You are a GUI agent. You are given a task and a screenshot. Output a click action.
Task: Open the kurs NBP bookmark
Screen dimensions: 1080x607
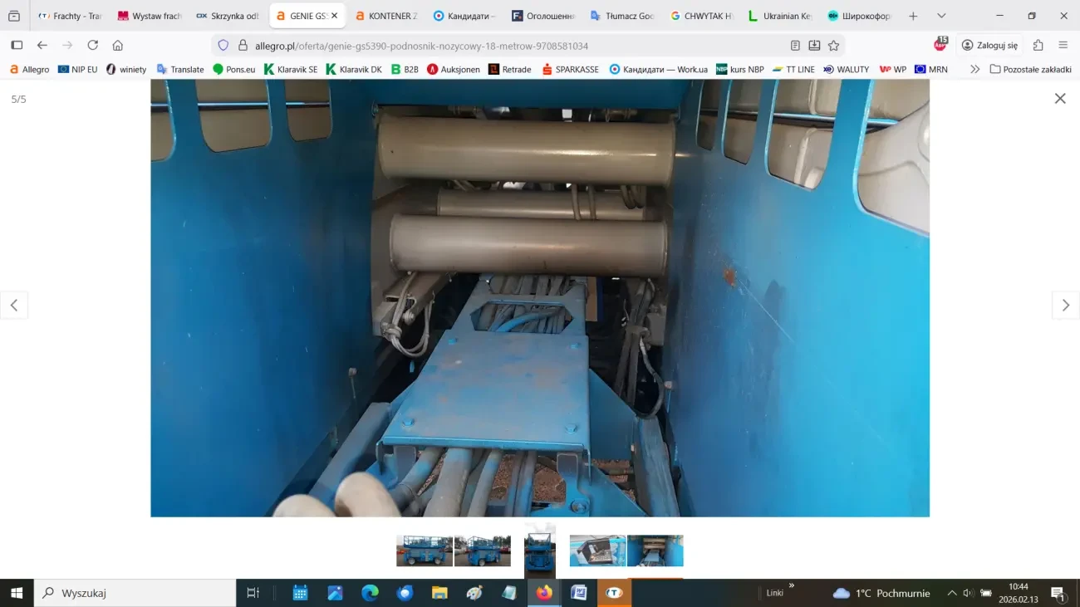(x=739, y=69)
